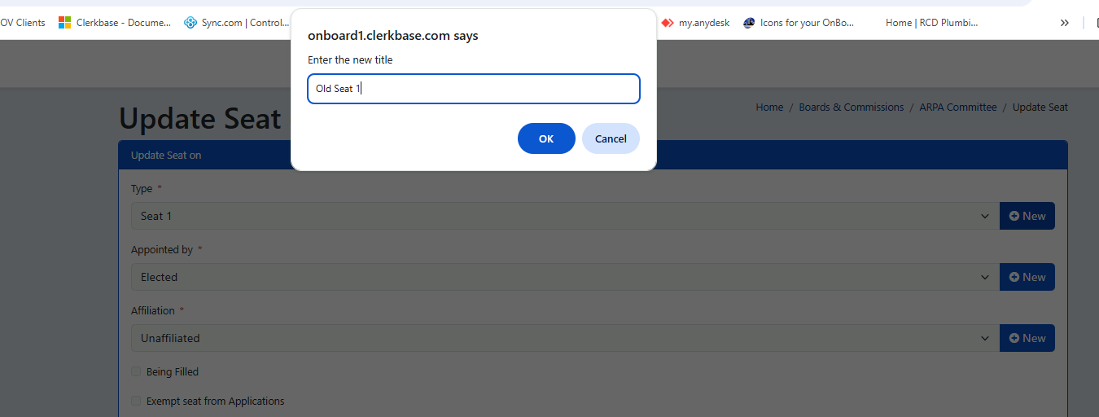Screen dimensions: 1099x417
Task: Add a New Appointed by option
Action: [1027, 277]
